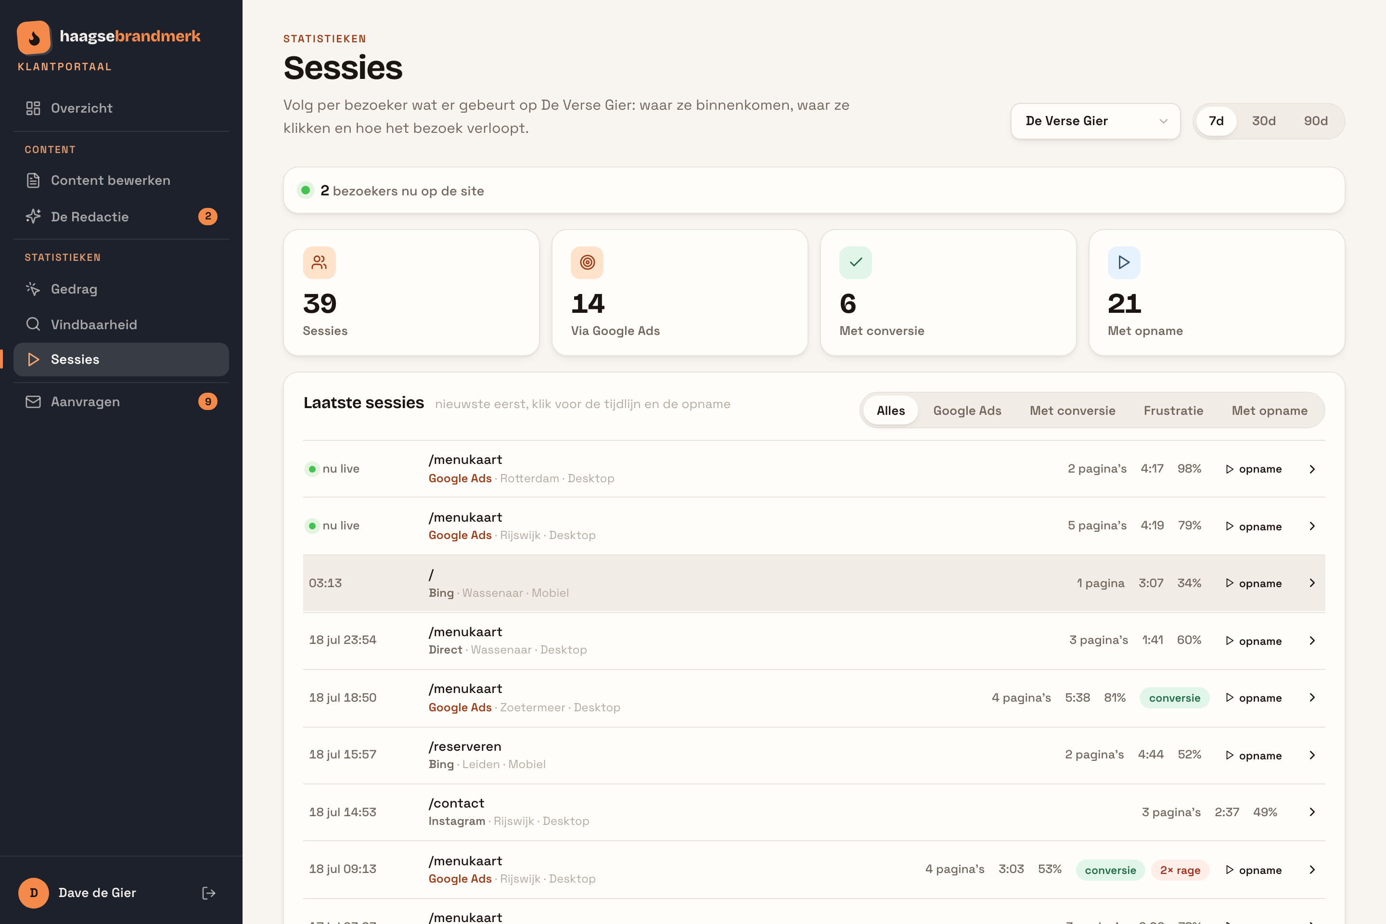Expand the 18 jul 18:50 session chevron
This screenshot has width=1386, height=924.
coord(1312,698)
